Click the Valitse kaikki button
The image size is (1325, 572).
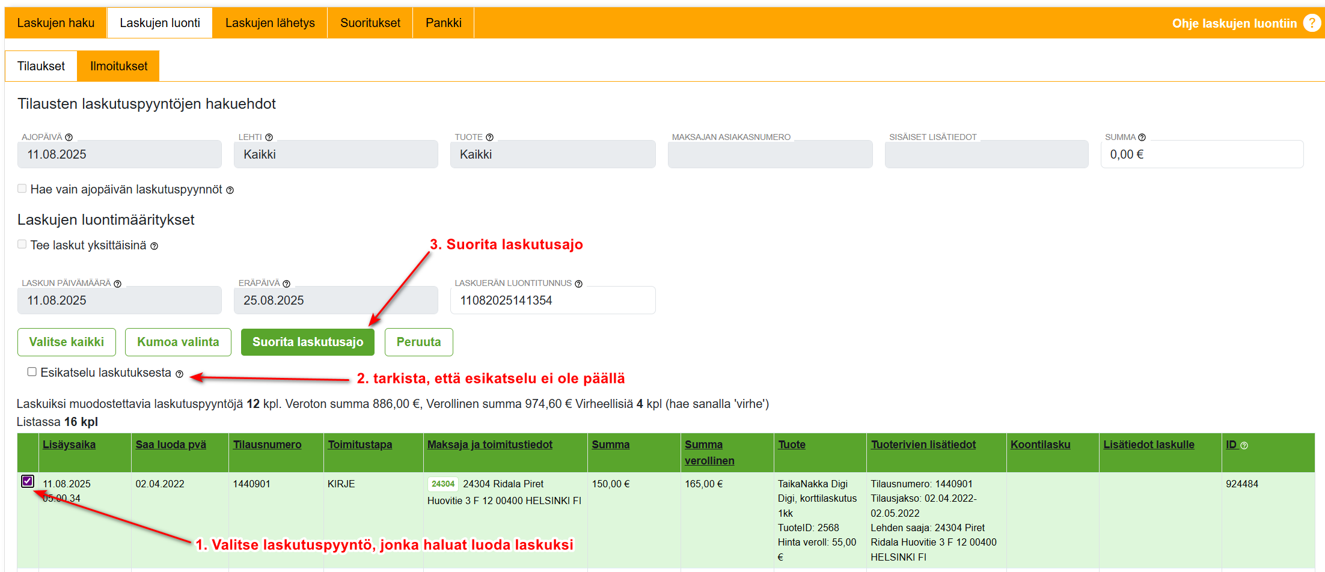pyautogui.click(x=67, y=342)
